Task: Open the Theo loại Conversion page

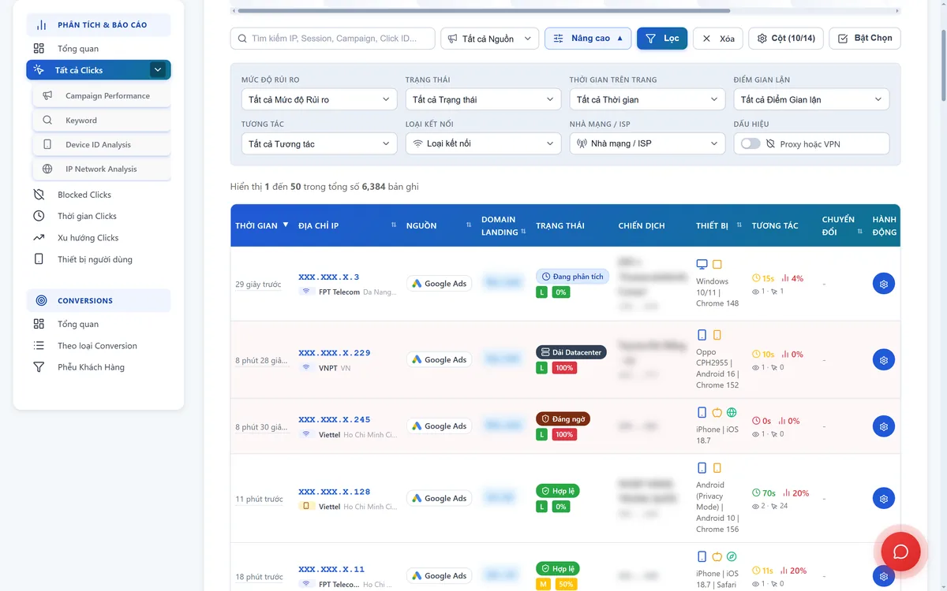Action: pos(97,346)
